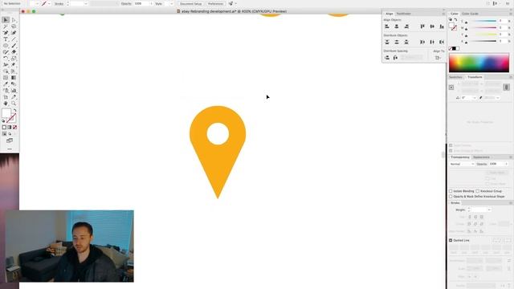The width and height of the screenshot is (514, 289).
Task: Click the Preferences button
Action: pyautogui.click(x=215, y=3)
